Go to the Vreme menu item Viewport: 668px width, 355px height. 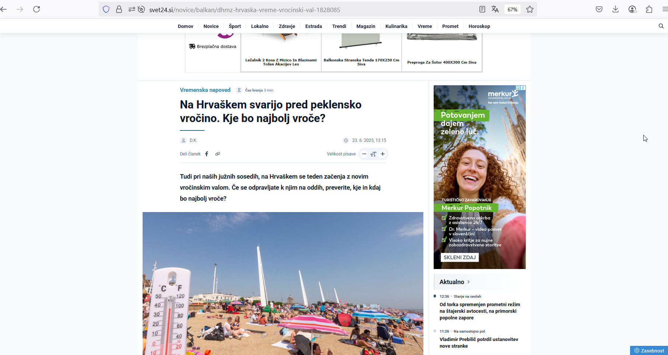[424, 26]
